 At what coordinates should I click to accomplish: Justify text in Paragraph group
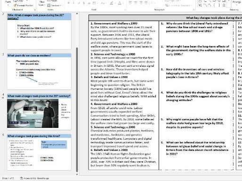click(146, 2)
